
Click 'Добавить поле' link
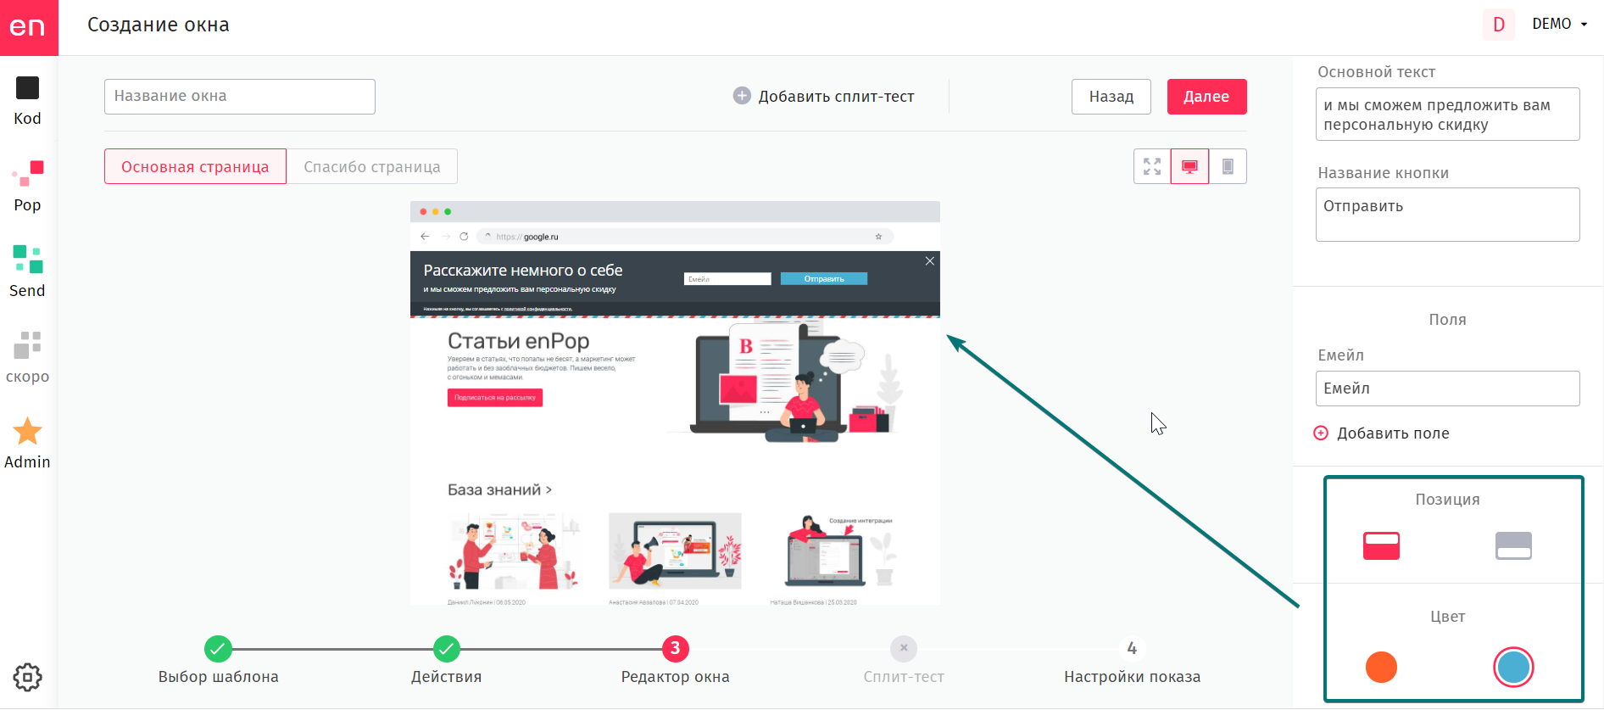[x=1393, y=433]
